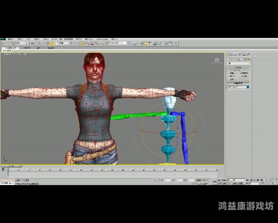Click the object name input field
278x223 pixels.
[x=236, y=87]
